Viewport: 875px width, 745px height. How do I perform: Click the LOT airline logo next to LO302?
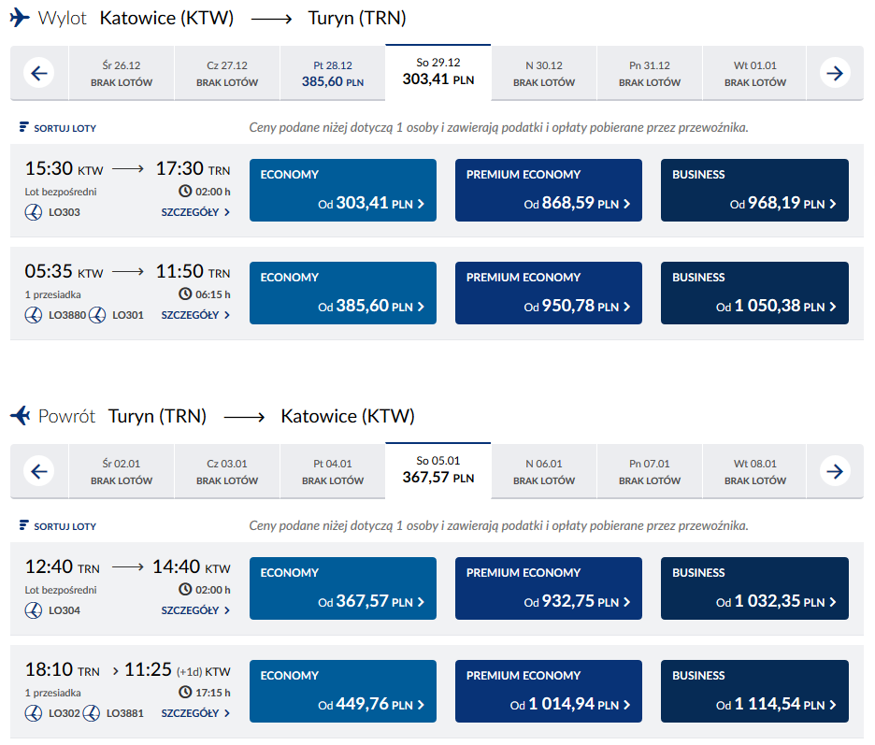click(x=34, y=713)
